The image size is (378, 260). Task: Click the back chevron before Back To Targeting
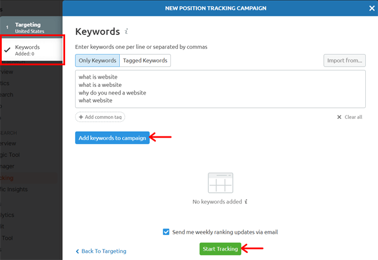pos(77,251)
